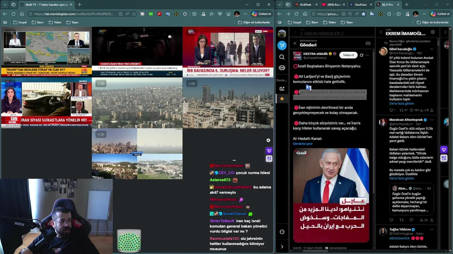The height and width of the screenshot is (254, 453).
Task: Open @alhadathextra handle under EKSTRA etkinlik
Action: click(315, 58)
